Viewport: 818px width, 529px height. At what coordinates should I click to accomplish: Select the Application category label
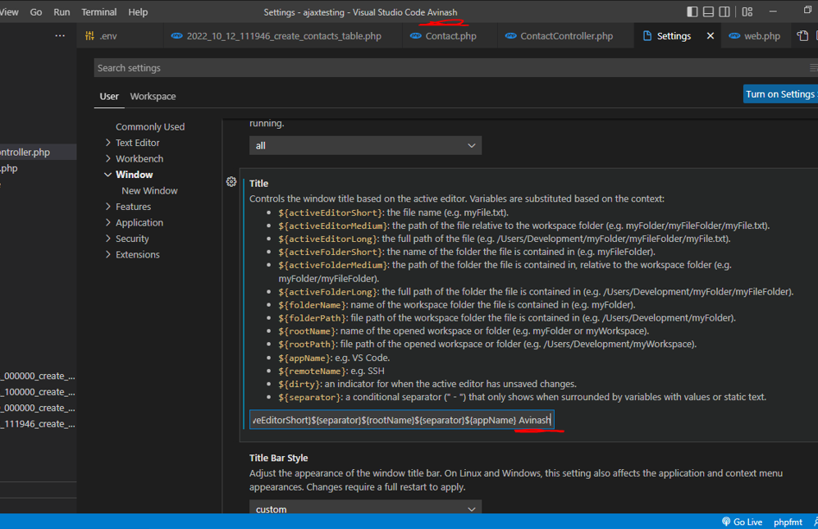point(139,223)
